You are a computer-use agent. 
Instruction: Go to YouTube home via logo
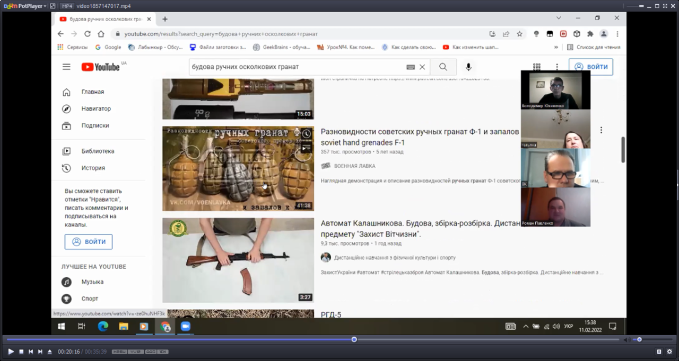pyautogui.click(x=101, y=67)
